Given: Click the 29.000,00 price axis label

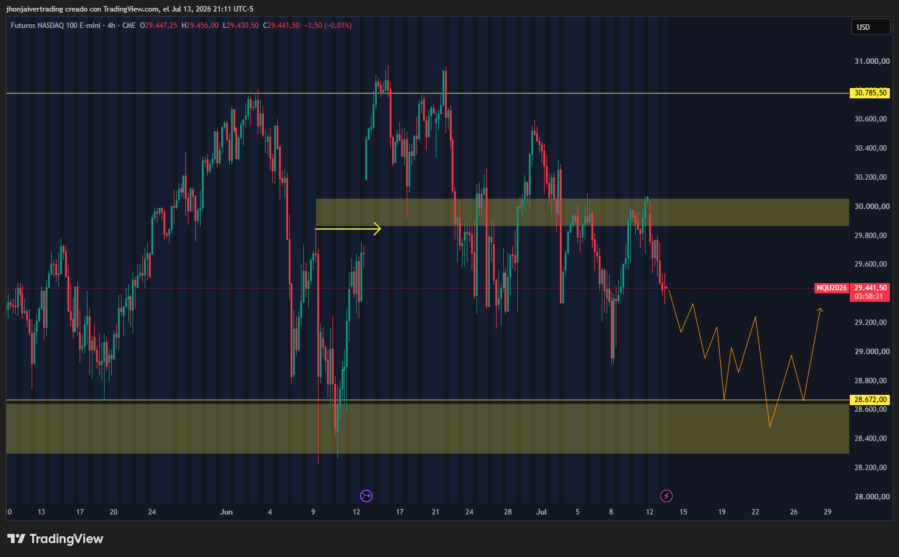Looking at the screenshot, I should 872,352.
